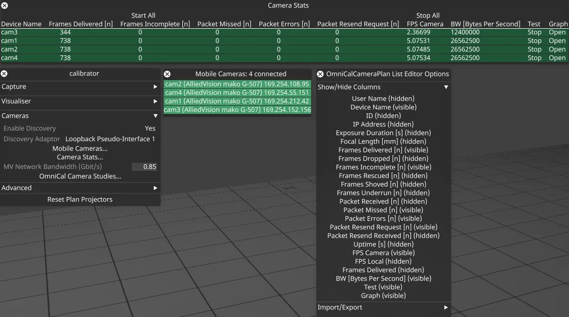Image resolution: width=569 pixels, height=317 pixels.
Task: Close the calibrator panel
Action: (5, 74)
